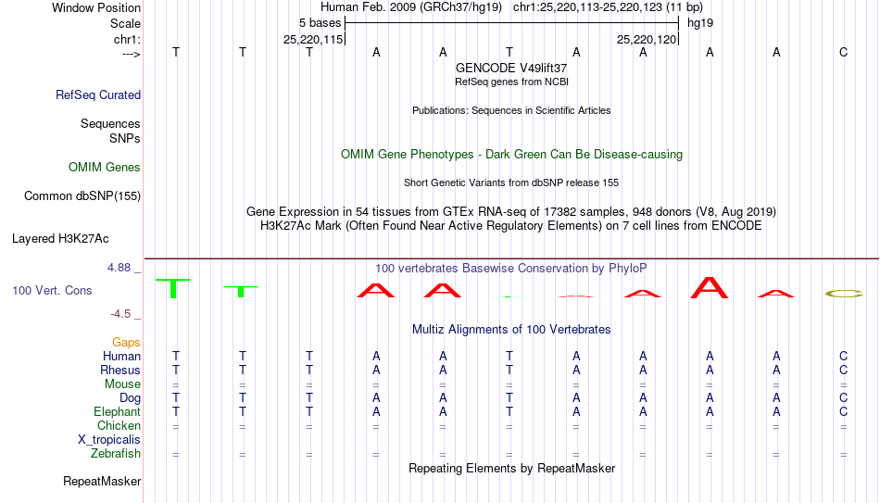Click the C base in Elephant row
The height and width of the screenshot is (503, 880).
(844, 412)
